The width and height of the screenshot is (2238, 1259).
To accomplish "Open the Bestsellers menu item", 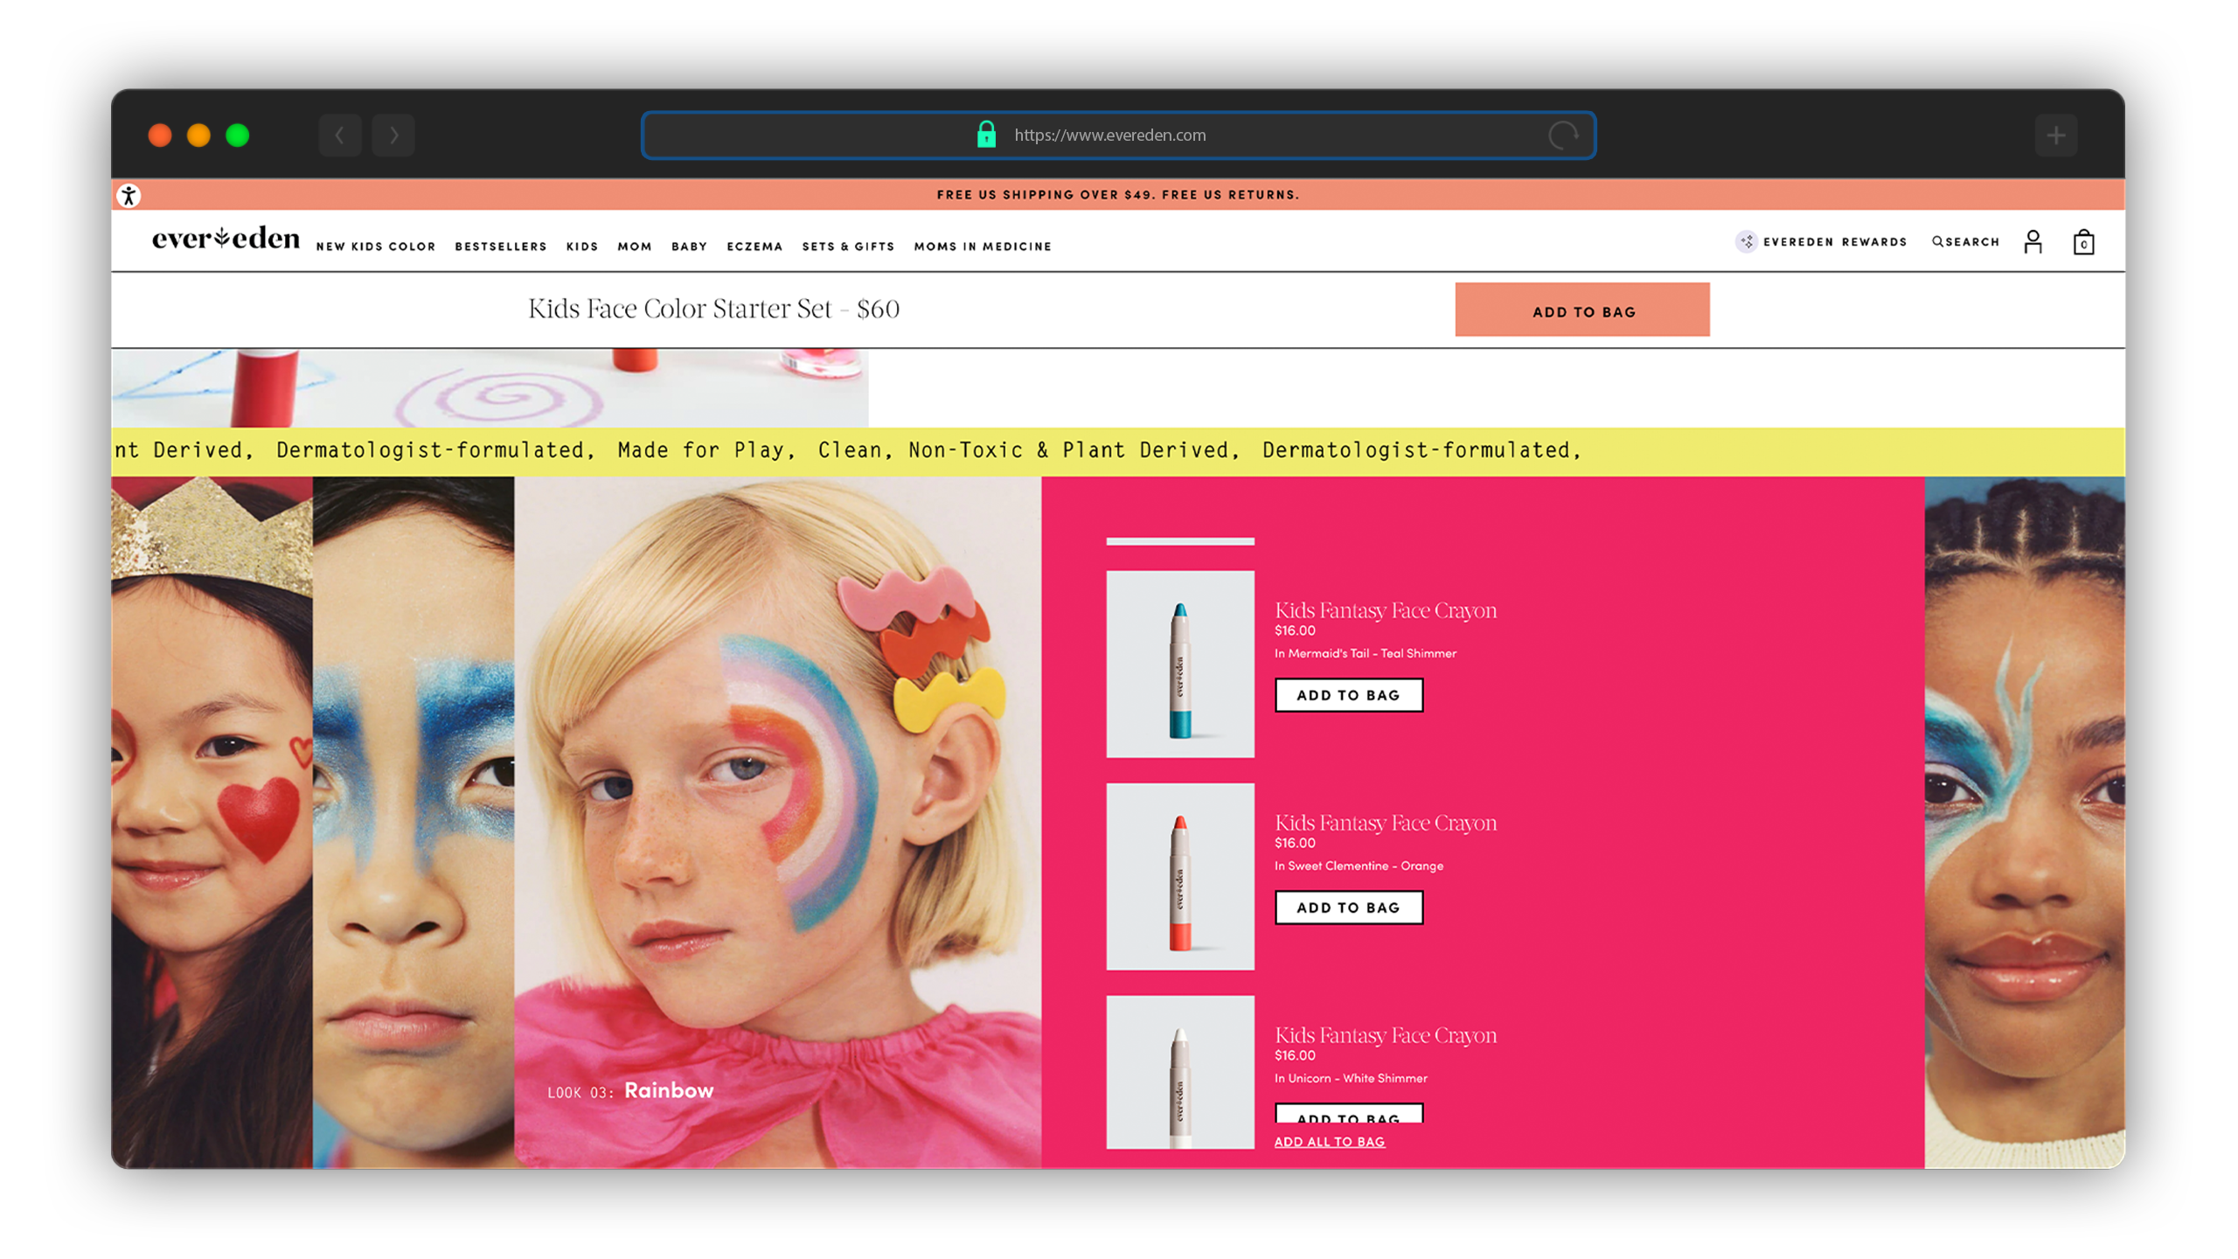I will [x=500, y=247].
